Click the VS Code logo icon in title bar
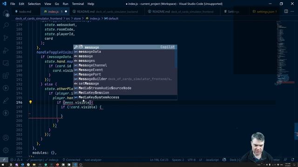298x167 pixels. pos(4,4)
